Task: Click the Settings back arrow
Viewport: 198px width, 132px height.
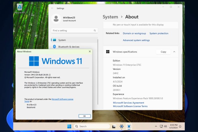Action: (x=52, y=8)
